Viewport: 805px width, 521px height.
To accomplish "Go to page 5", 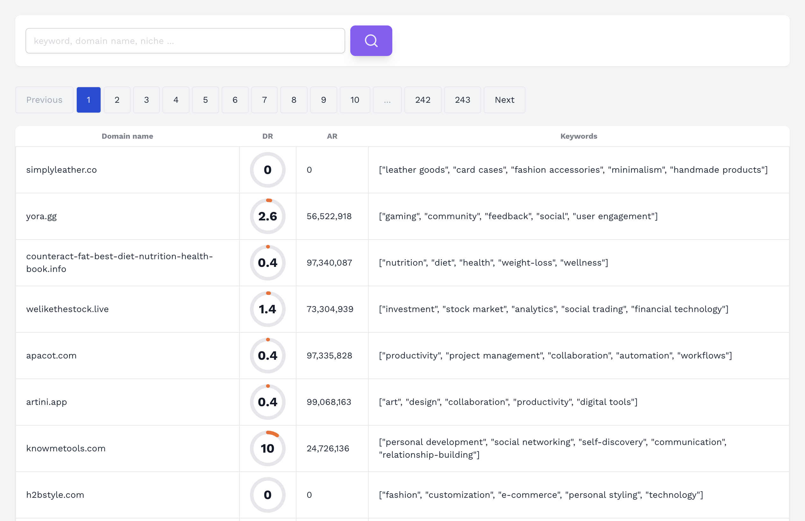I will [205, 100].
